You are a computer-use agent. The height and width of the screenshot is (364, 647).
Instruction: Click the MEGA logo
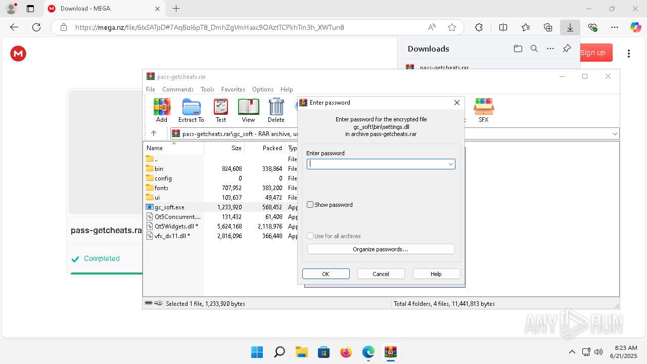(x=18, y=54)
